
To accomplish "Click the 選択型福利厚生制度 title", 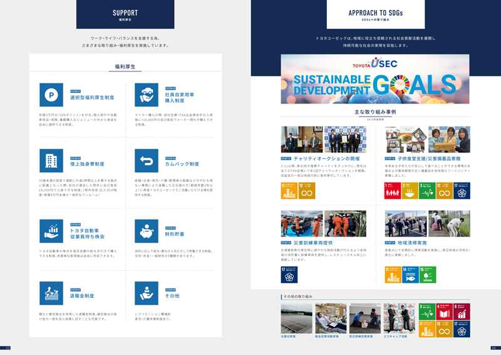I will point(92,98).
